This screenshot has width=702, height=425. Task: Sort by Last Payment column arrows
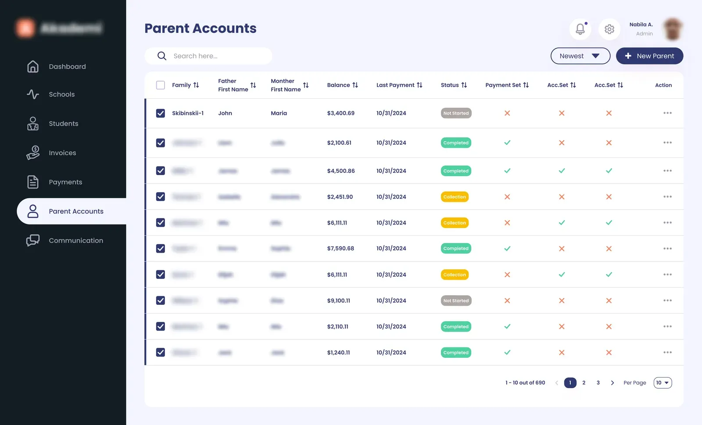coord(419,85)
